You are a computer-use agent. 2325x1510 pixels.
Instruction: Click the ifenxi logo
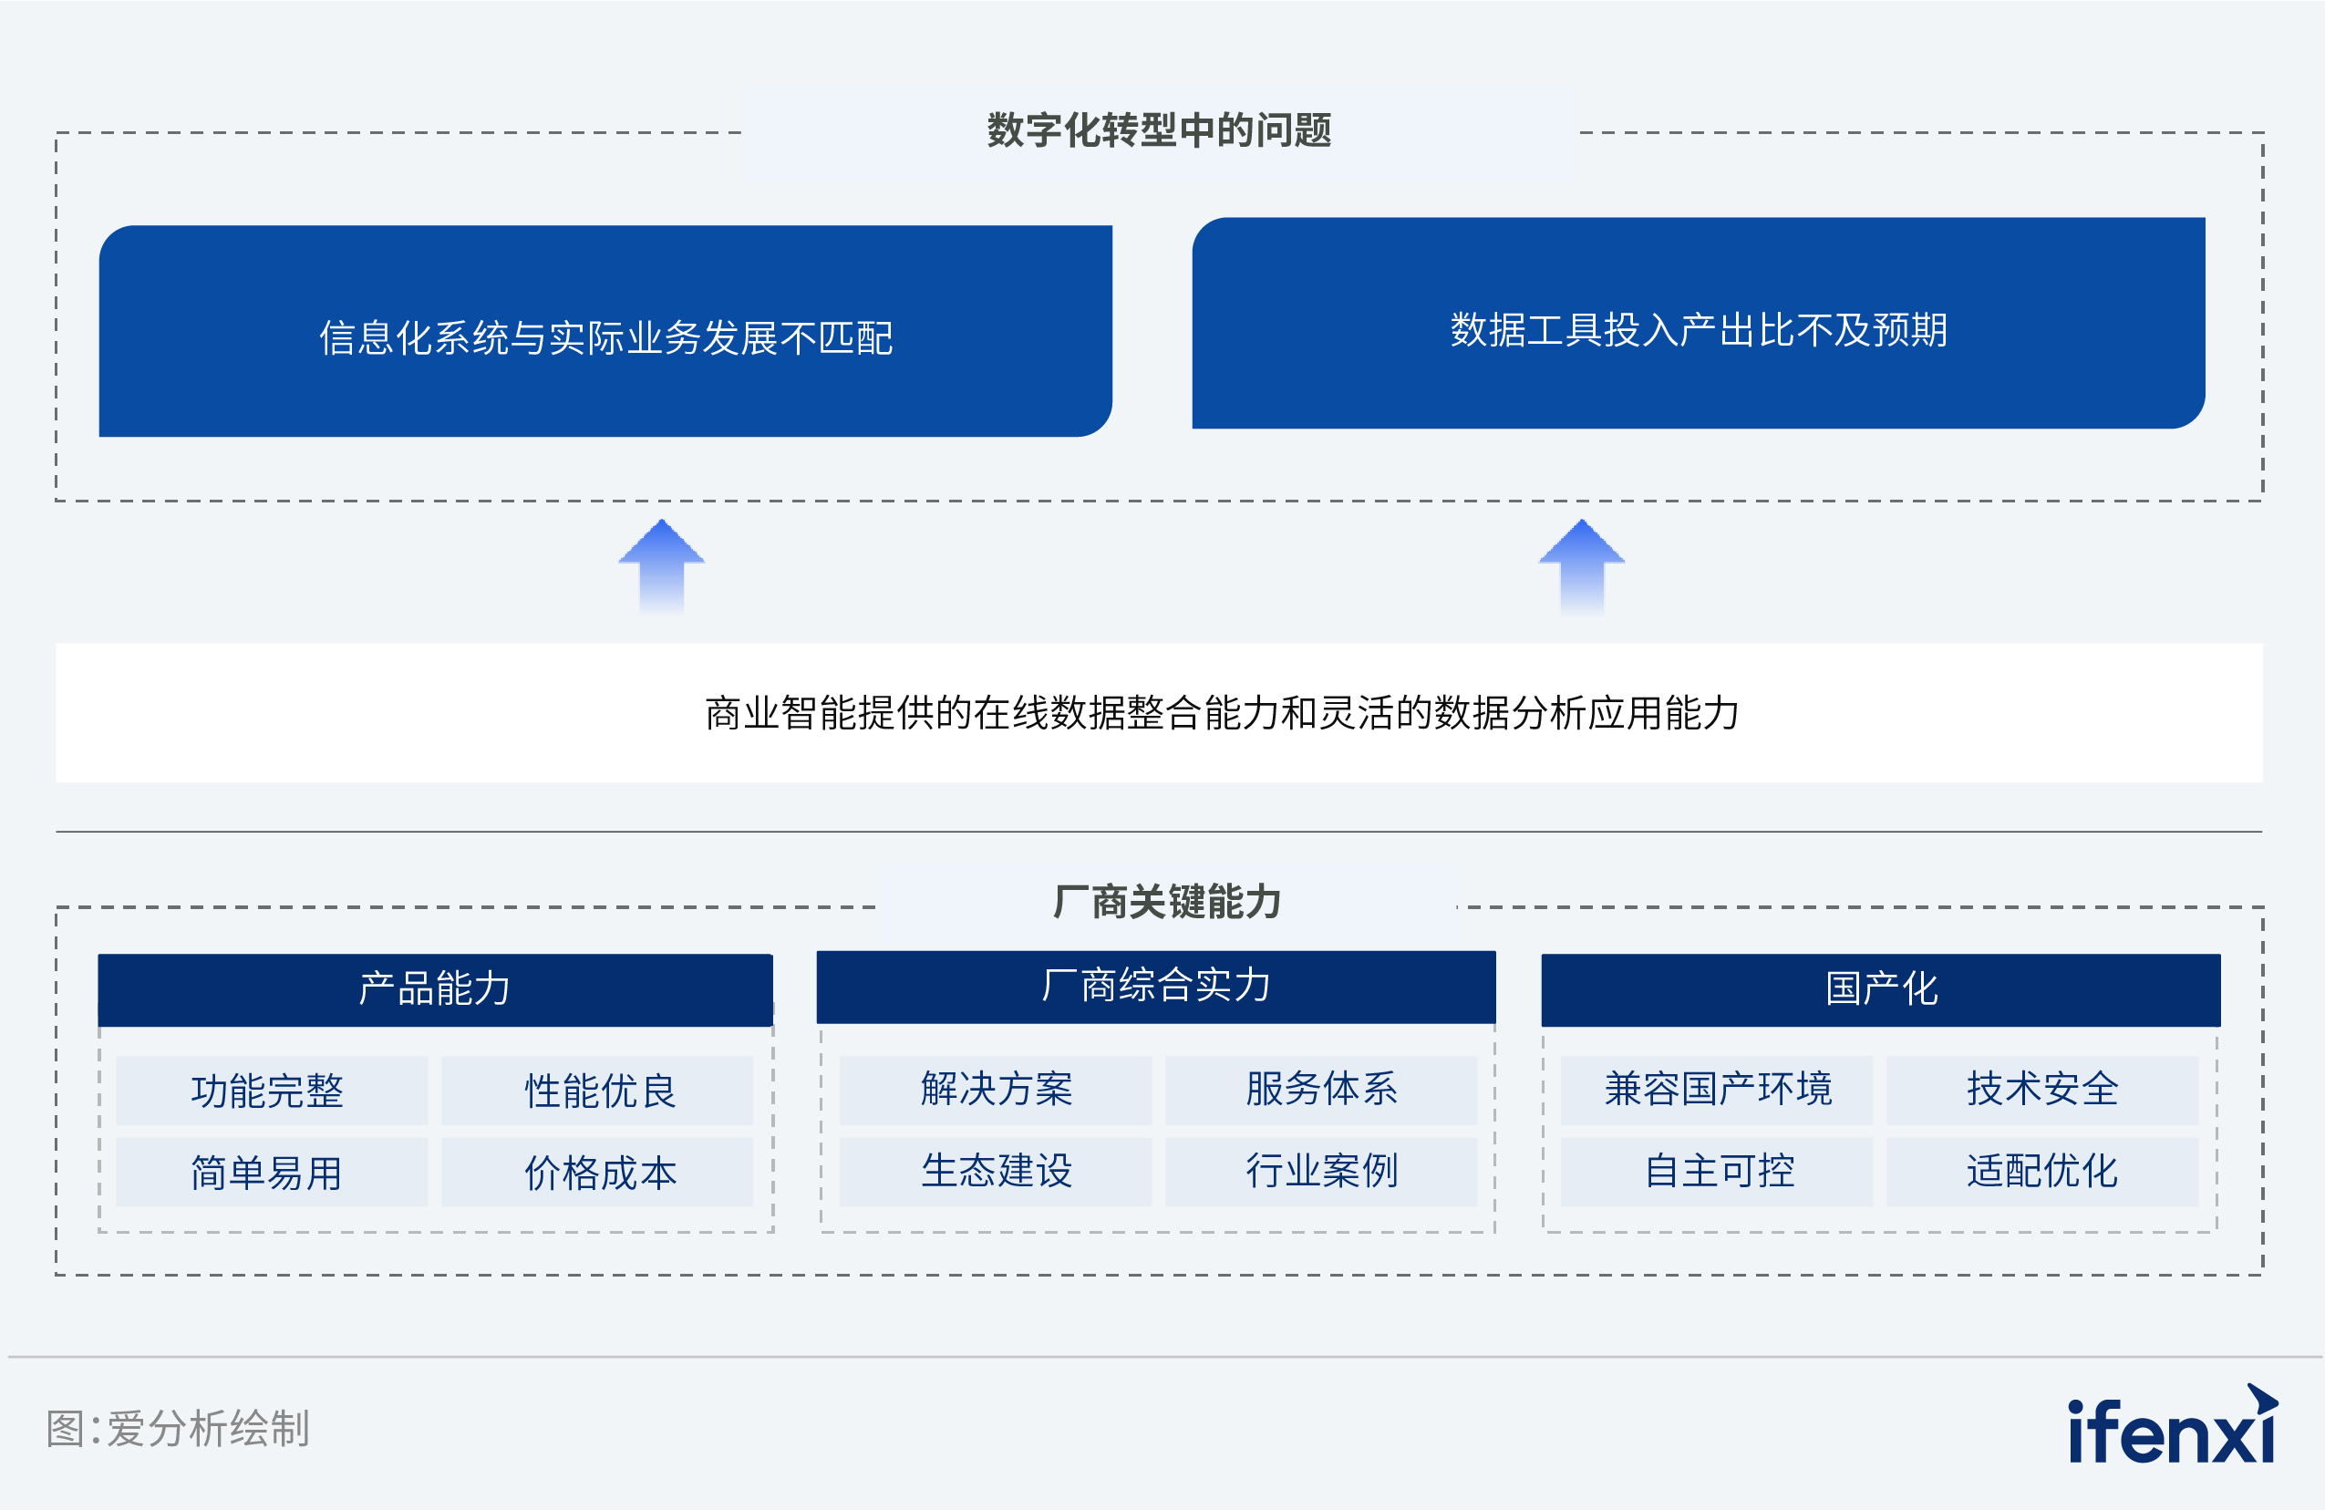point(2173,1429)
